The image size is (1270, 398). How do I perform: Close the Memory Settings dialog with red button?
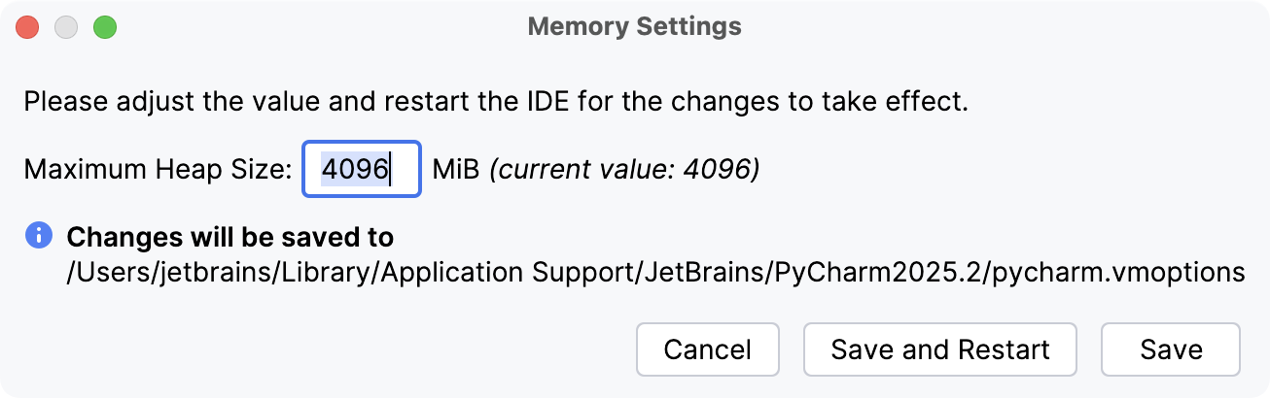pos(28,27)
